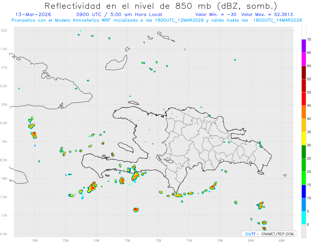Image resolution: width=316 pixels, height=244 pixels.
Task: Click the "70W" longitude label
Action: coord(220,240)
